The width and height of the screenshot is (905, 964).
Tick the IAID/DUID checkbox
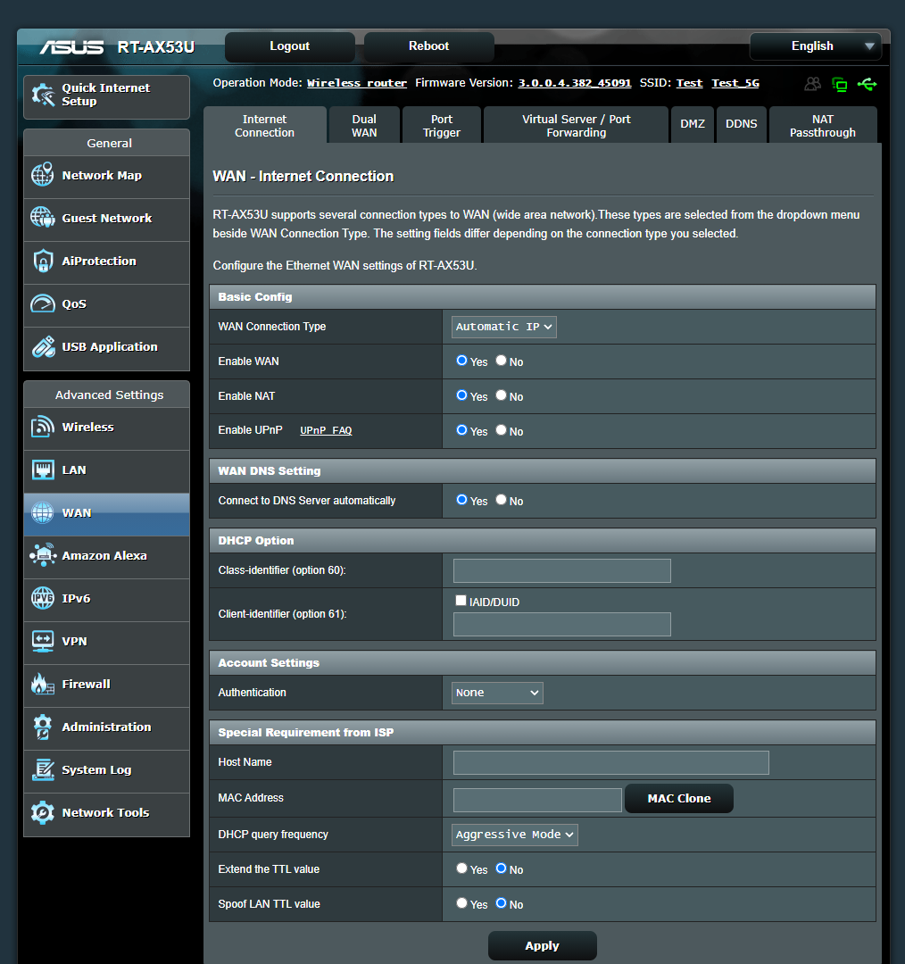click(461, 601)
